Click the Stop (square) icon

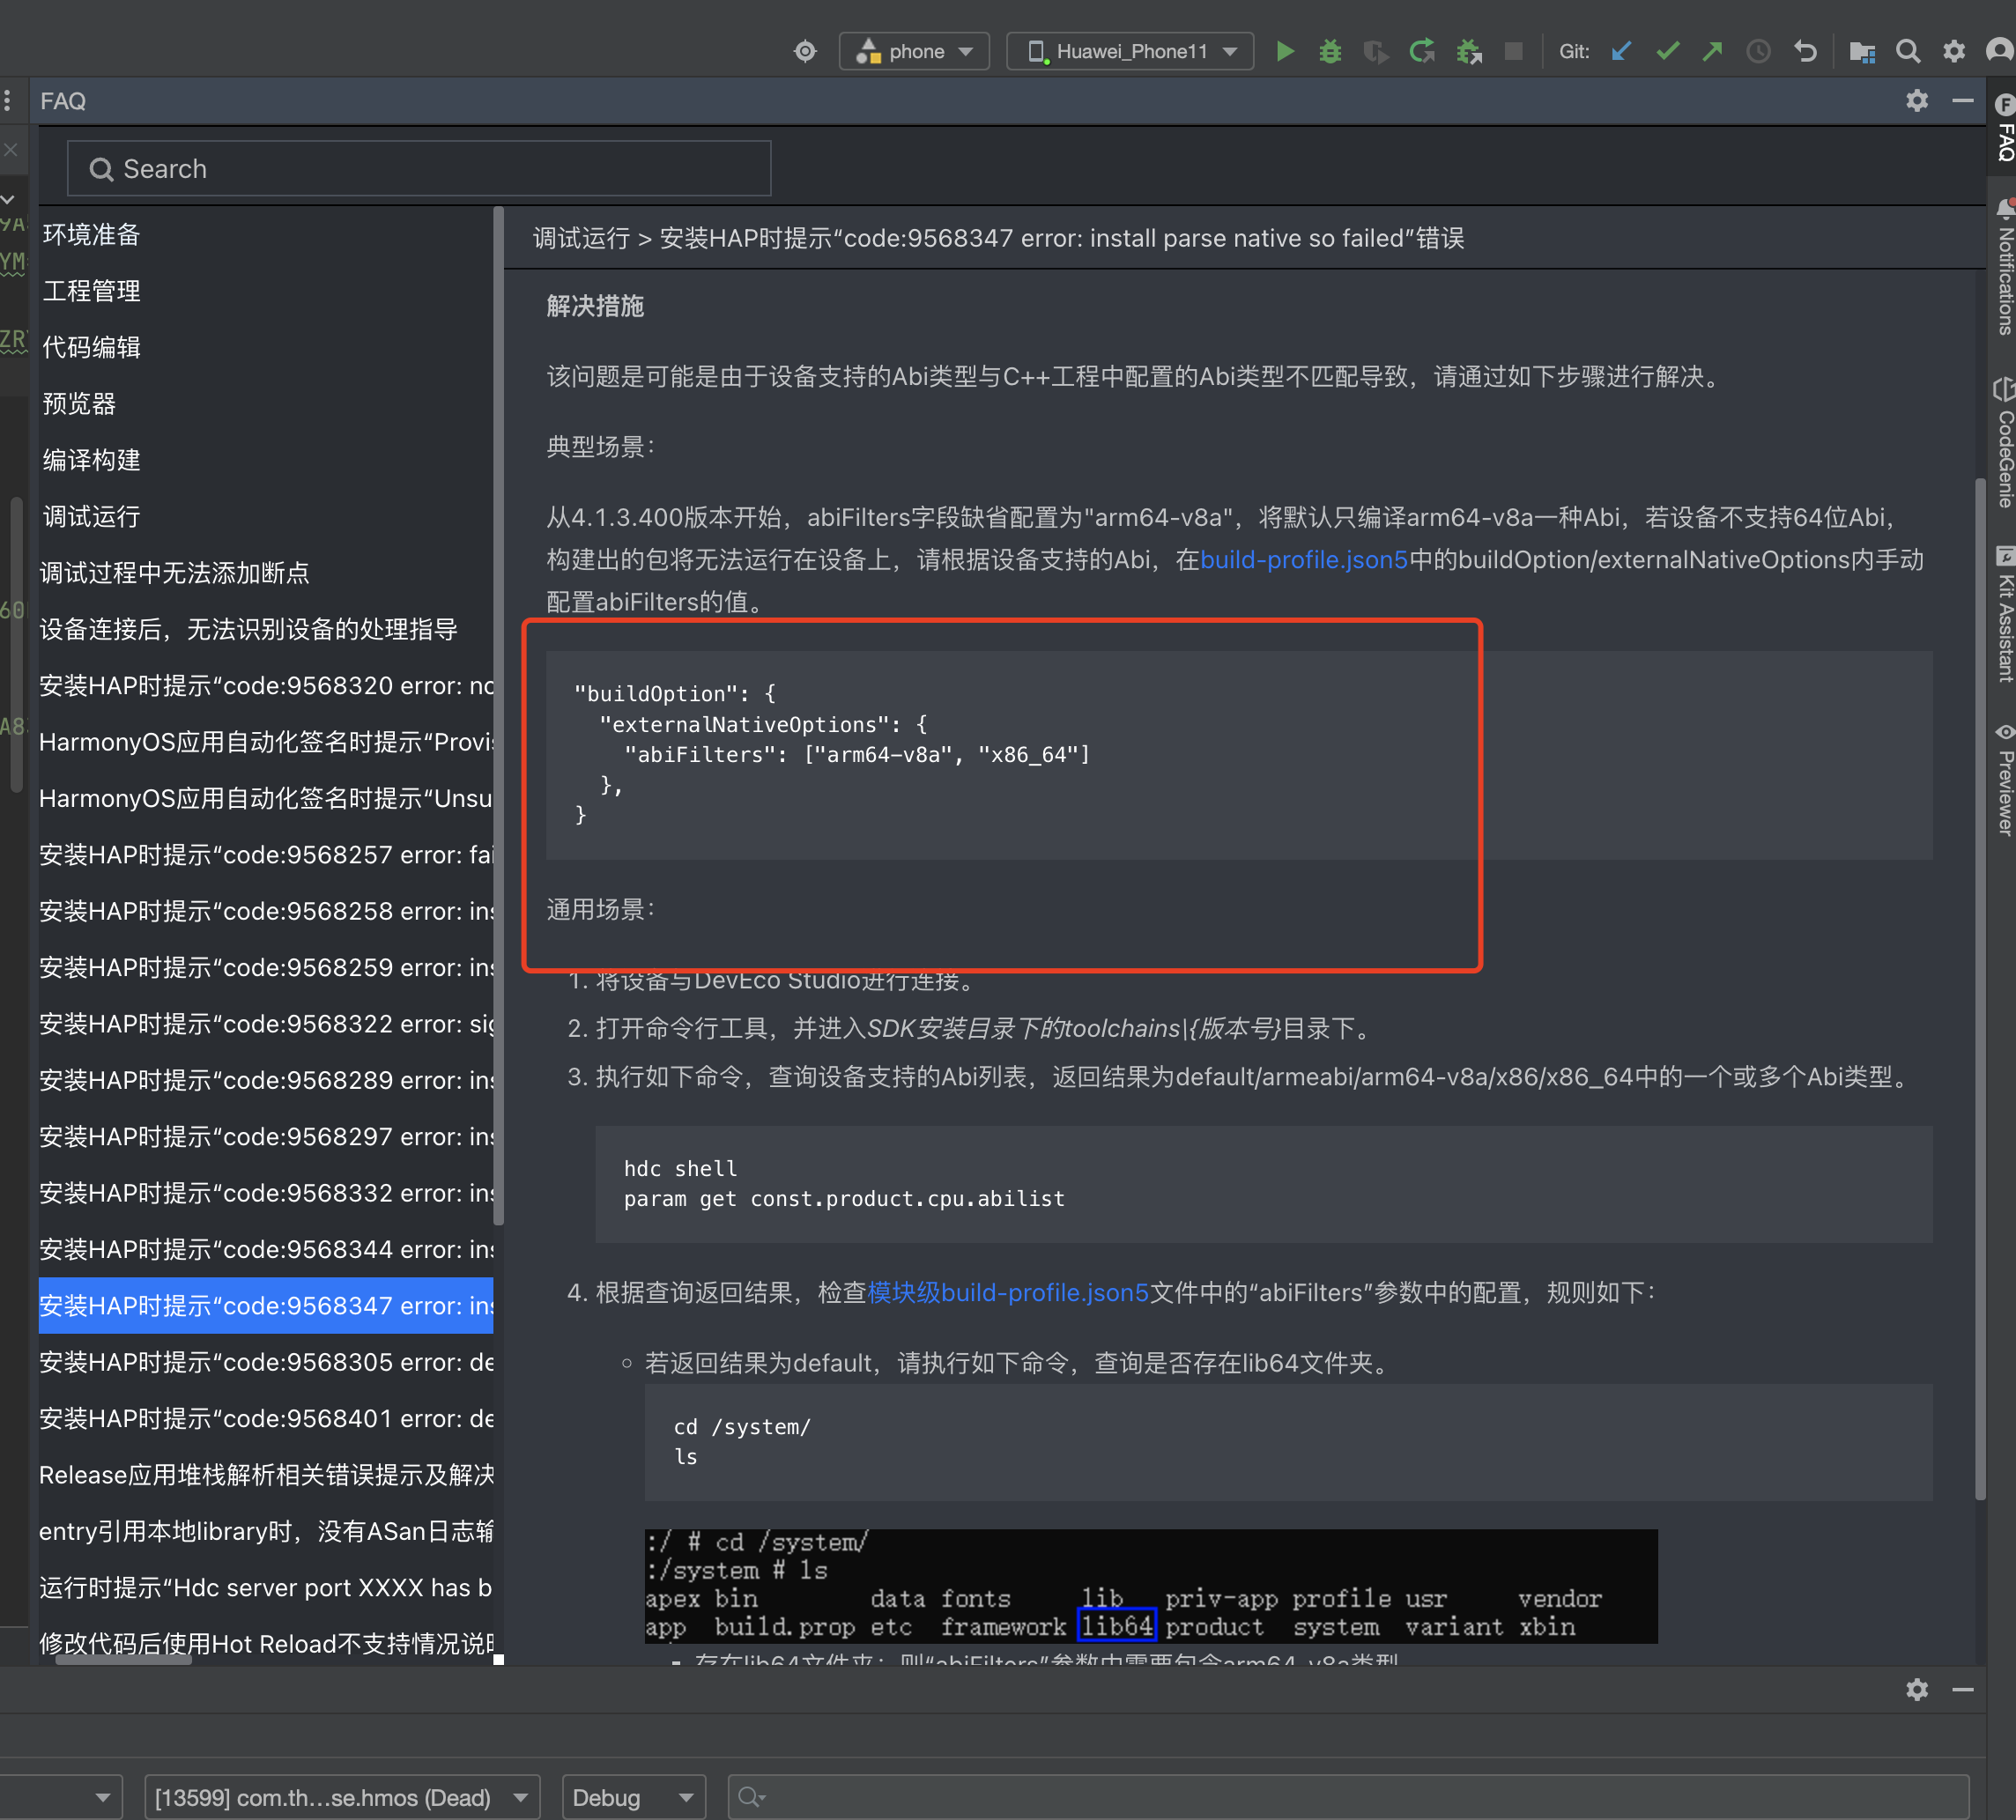pyautogui.click(x=1514, y=51)
